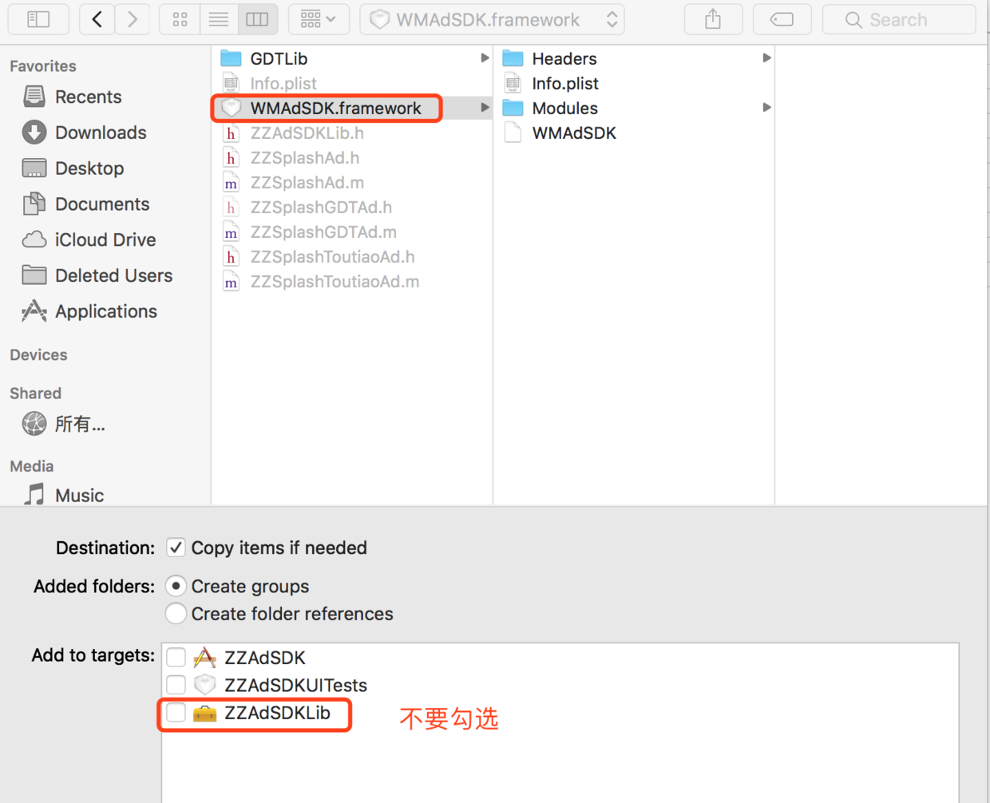Select Create groups radio button
The width and height of the screenshot is (990, 803).
coord(176,586)
